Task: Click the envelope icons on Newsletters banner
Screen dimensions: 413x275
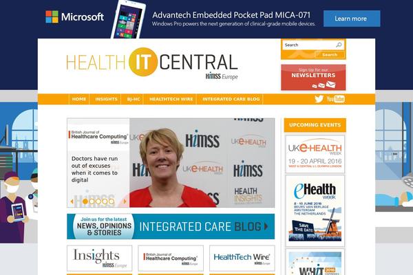Action: pos(324,85)
